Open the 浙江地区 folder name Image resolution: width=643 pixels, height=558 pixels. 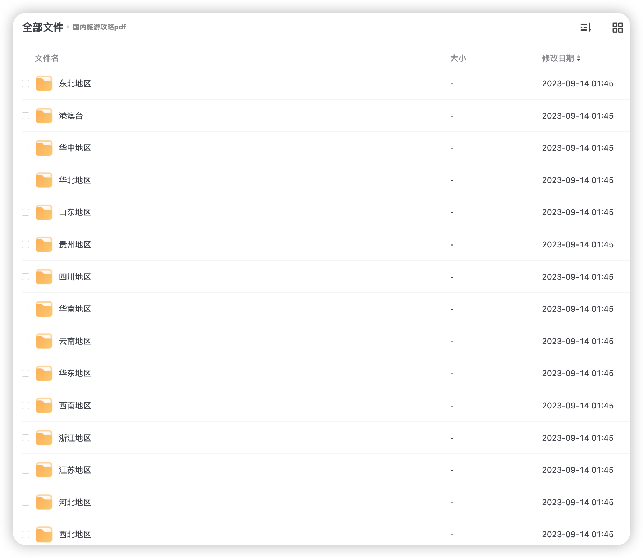coord(75,438)
